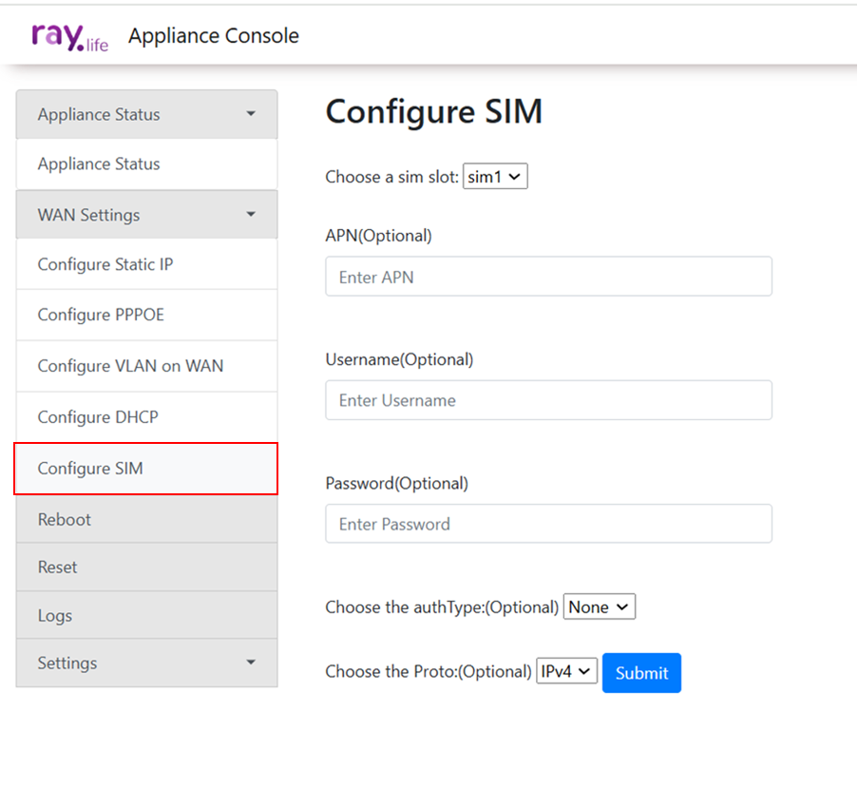Collapse the WAN Settings caret
The image size is (858, 788).
[x=251, y=215]
